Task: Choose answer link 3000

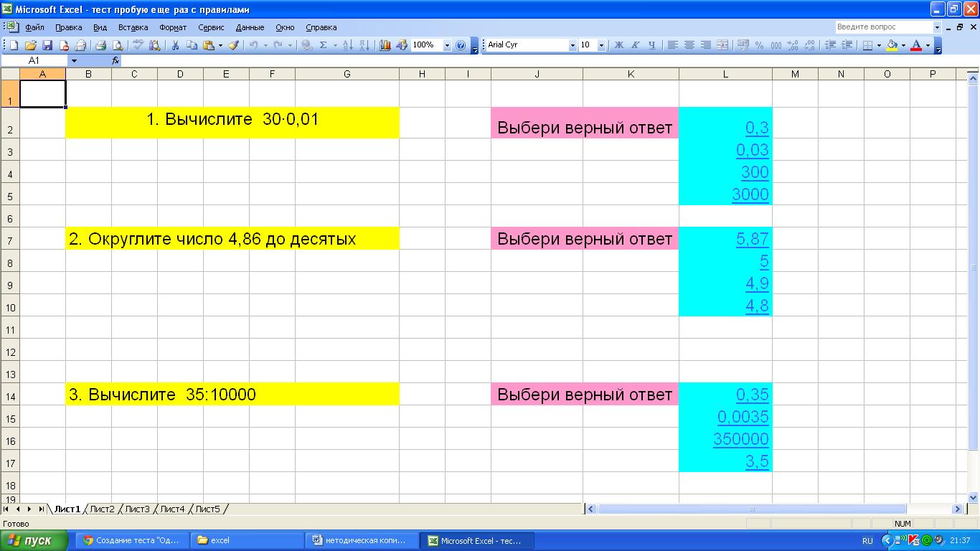Action: 750,194
